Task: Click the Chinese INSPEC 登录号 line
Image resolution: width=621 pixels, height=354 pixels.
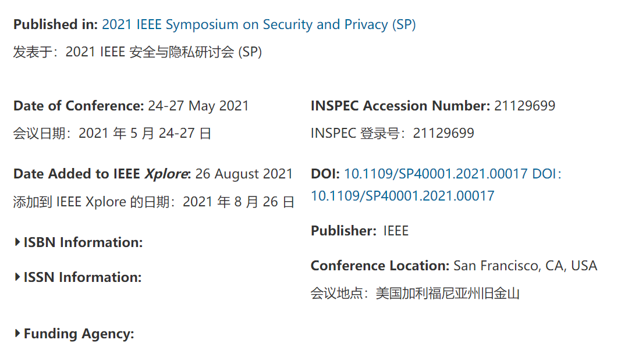Action: click(x=392, y=134)
